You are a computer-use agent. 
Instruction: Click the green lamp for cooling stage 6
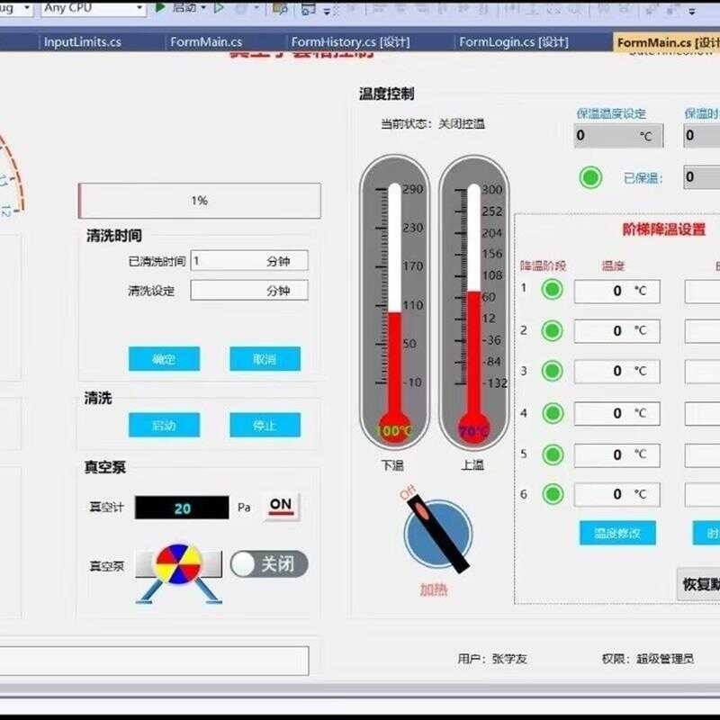pyautogui.click(x=553, y=494)
